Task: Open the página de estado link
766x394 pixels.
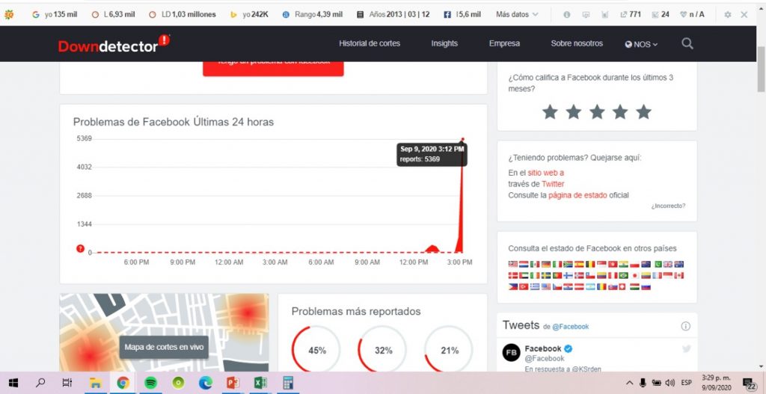Action: coord(577,195)
